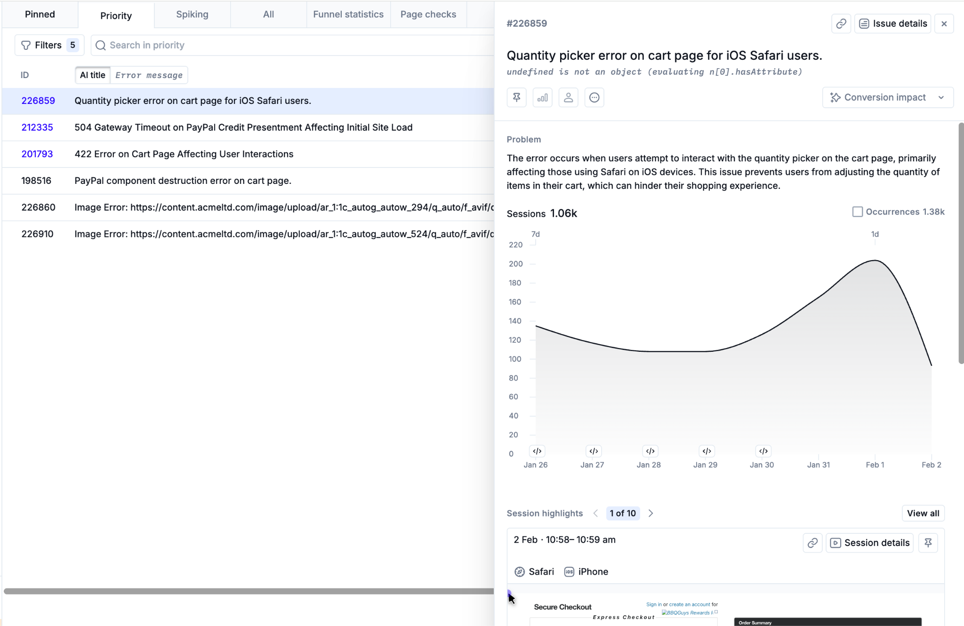The width and height of the screenshot is (964, 626).
Task: Open Filters panel with 5 active
Action: [x=49, y=45]
